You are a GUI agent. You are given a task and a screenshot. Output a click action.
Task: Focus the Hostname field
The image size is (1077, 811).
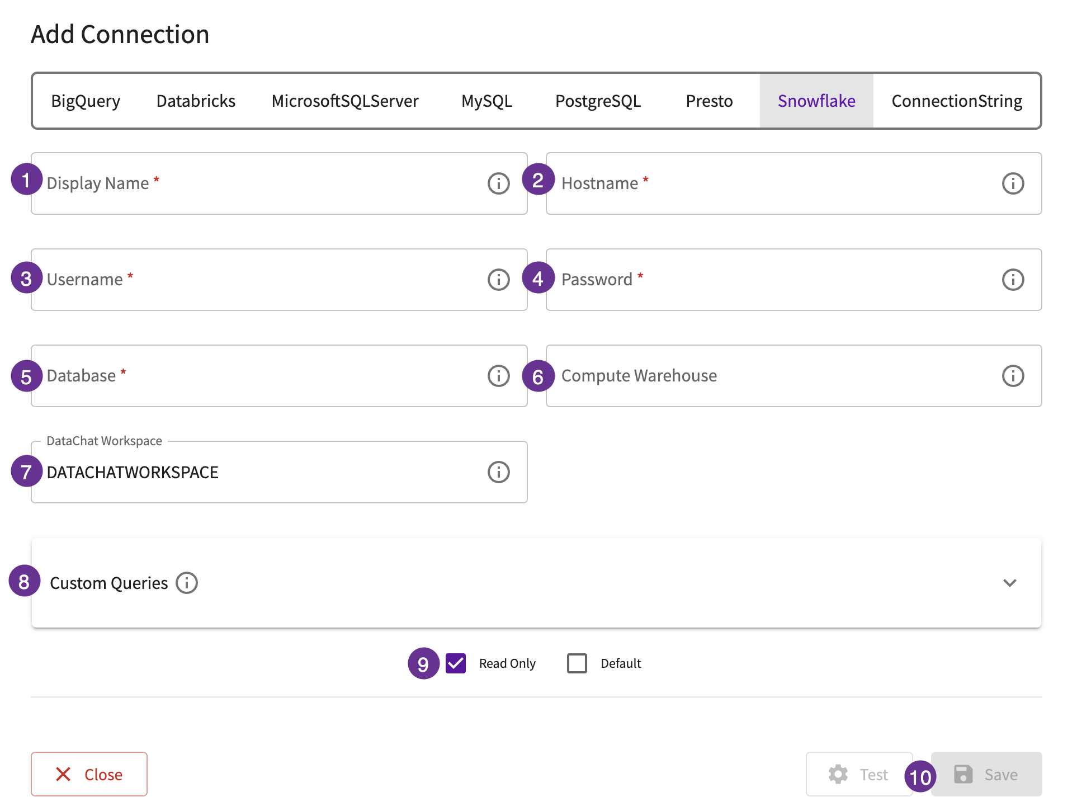click(x=793, y=183)
